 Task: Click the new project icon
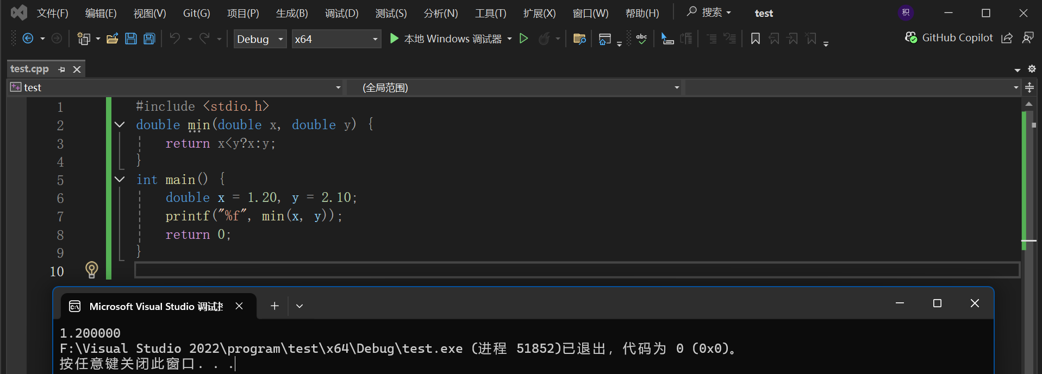[x=84, y=39]
